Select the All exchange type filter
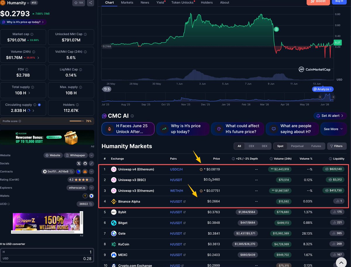This screenshot has width=351, height=267. click(x=239, y=146)
